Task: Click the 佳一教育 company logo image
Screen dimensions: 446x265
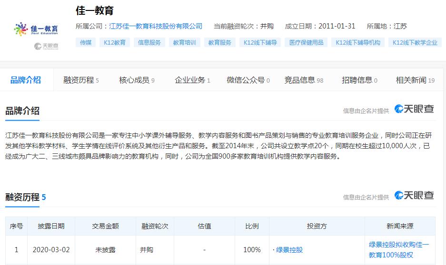Action: 36,29
